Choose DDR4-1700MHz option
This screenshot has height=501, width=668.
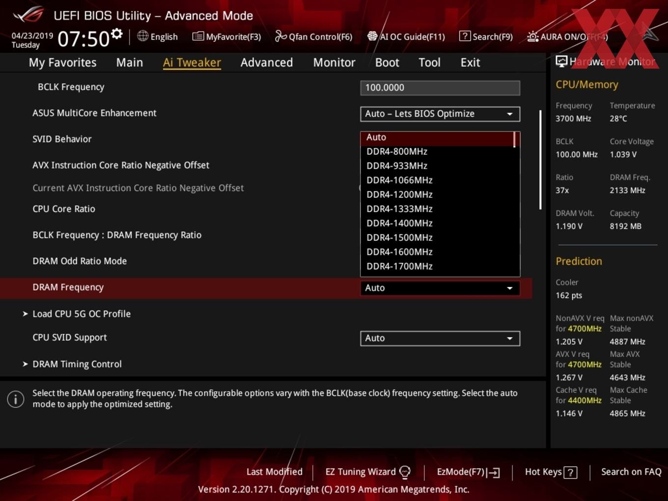[x=399, y=266]
